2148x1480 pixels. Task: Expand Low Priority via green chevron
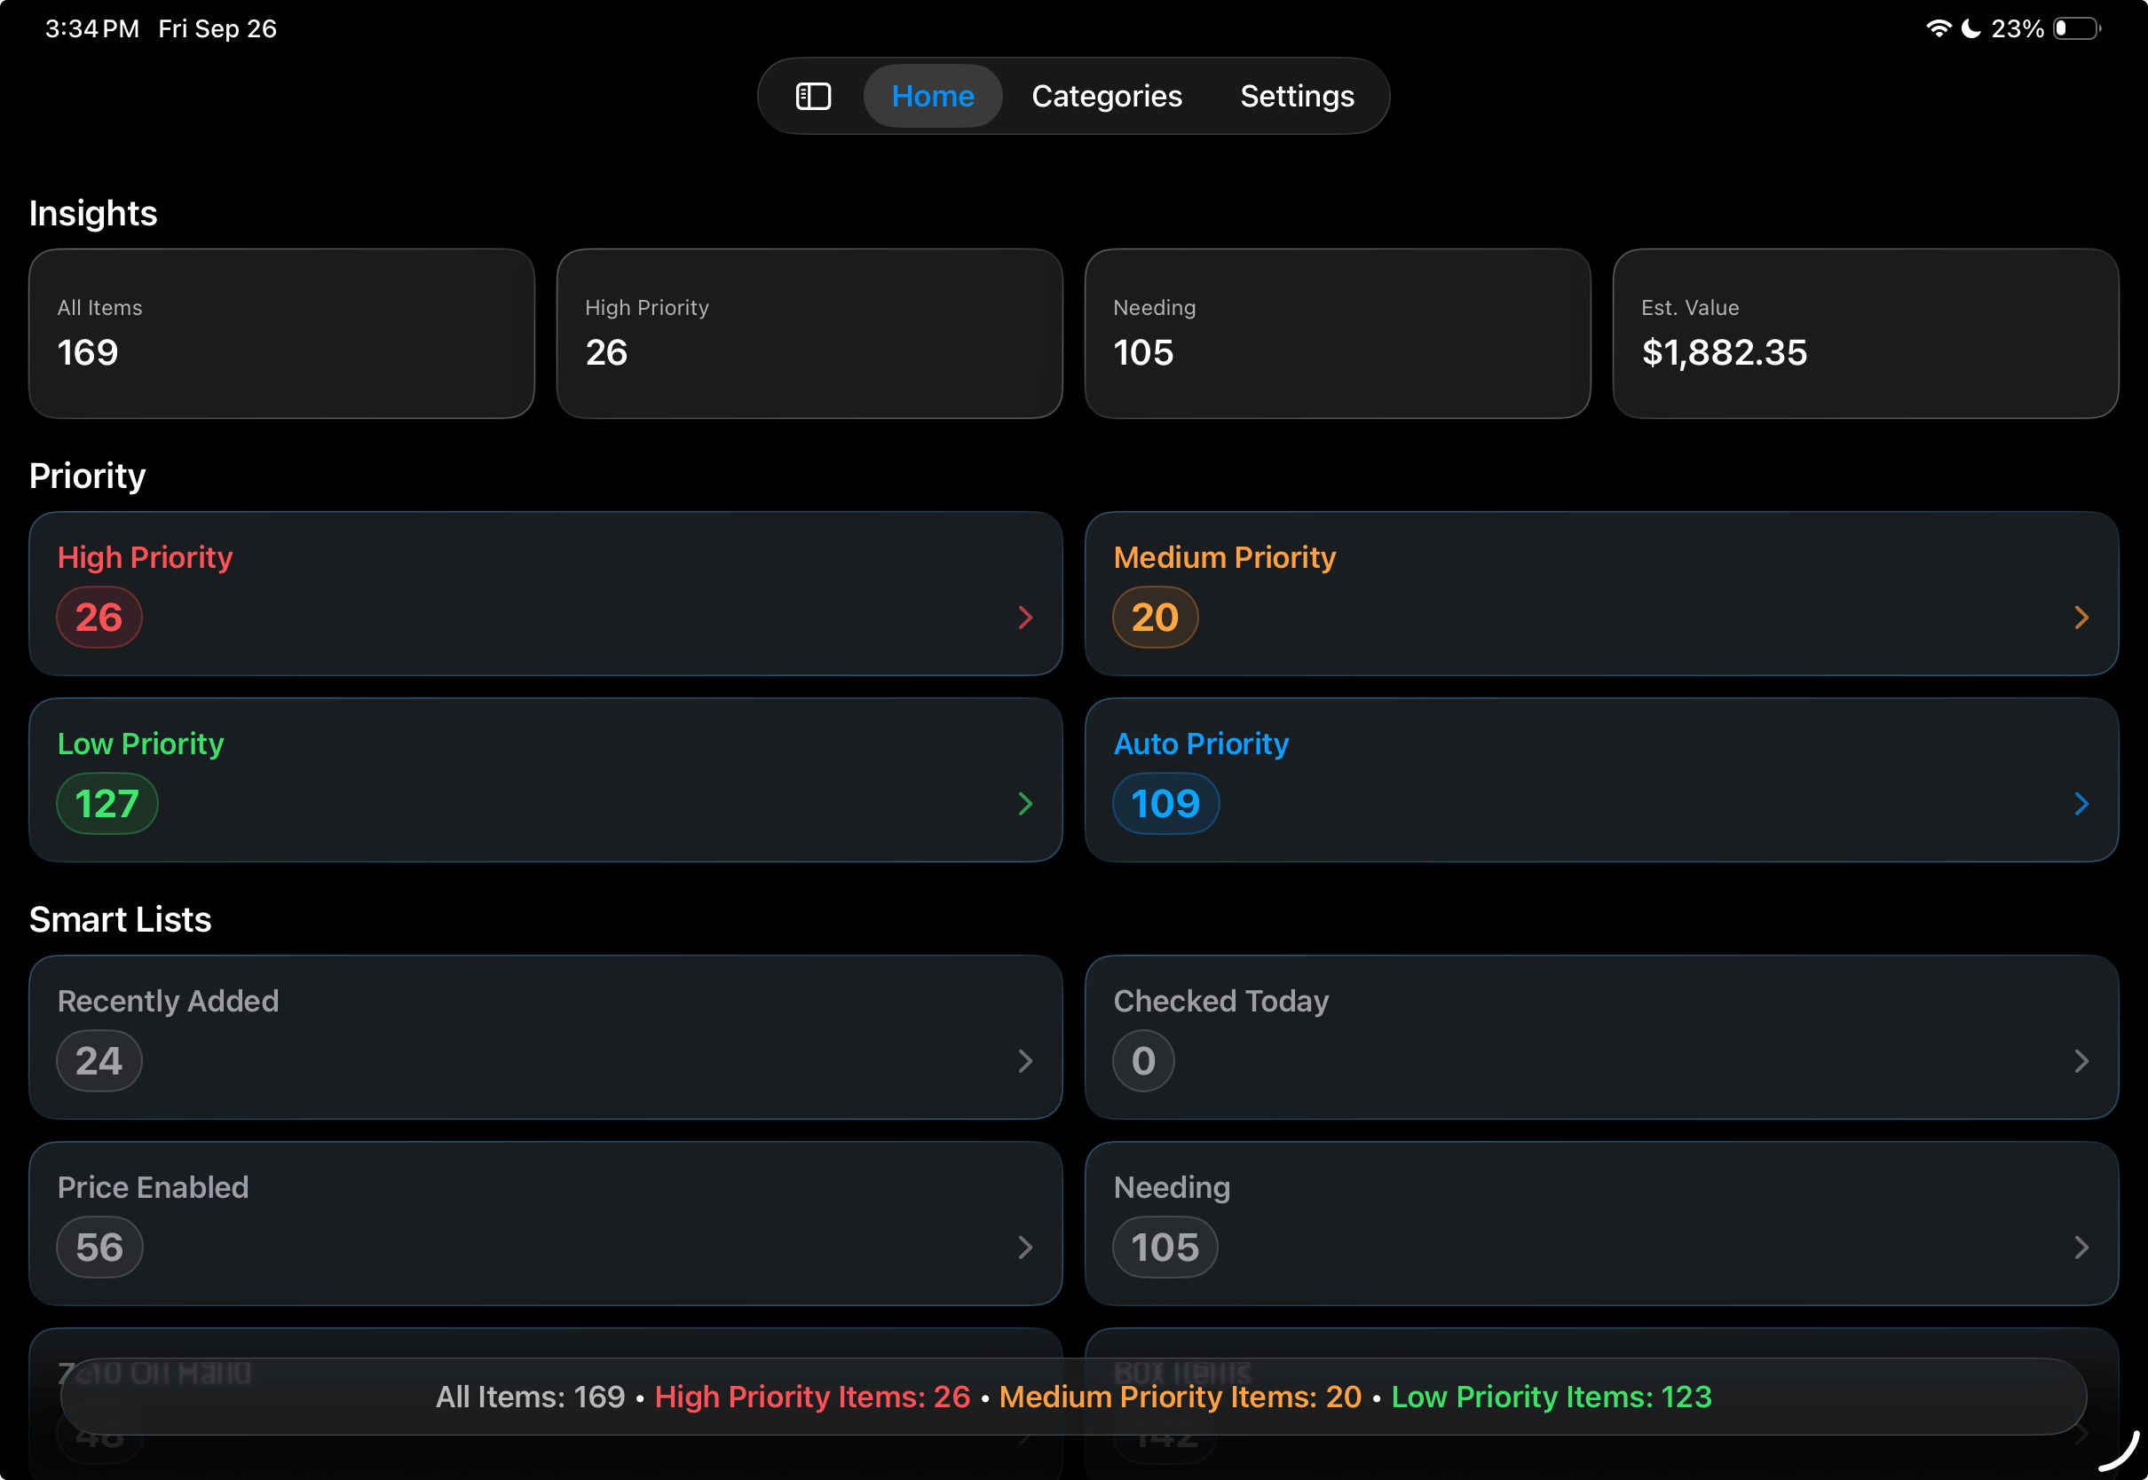click(1025, 804)
